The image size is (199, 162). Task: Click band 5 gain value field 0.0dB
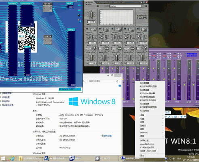143,63
